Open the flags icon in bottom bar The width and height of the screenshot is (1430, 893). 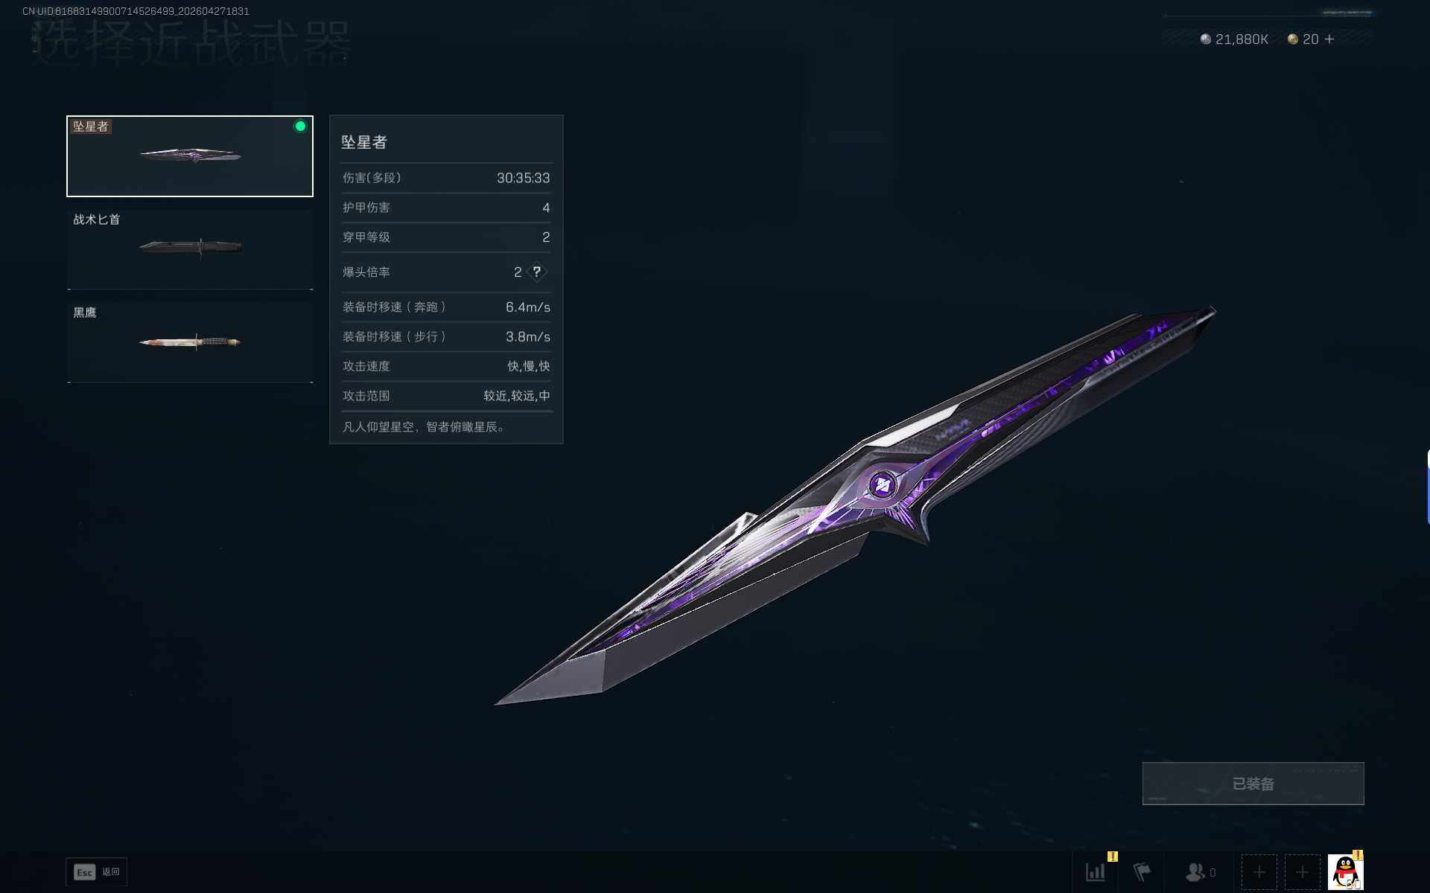pyautogui.click(x=1142, y=872)
